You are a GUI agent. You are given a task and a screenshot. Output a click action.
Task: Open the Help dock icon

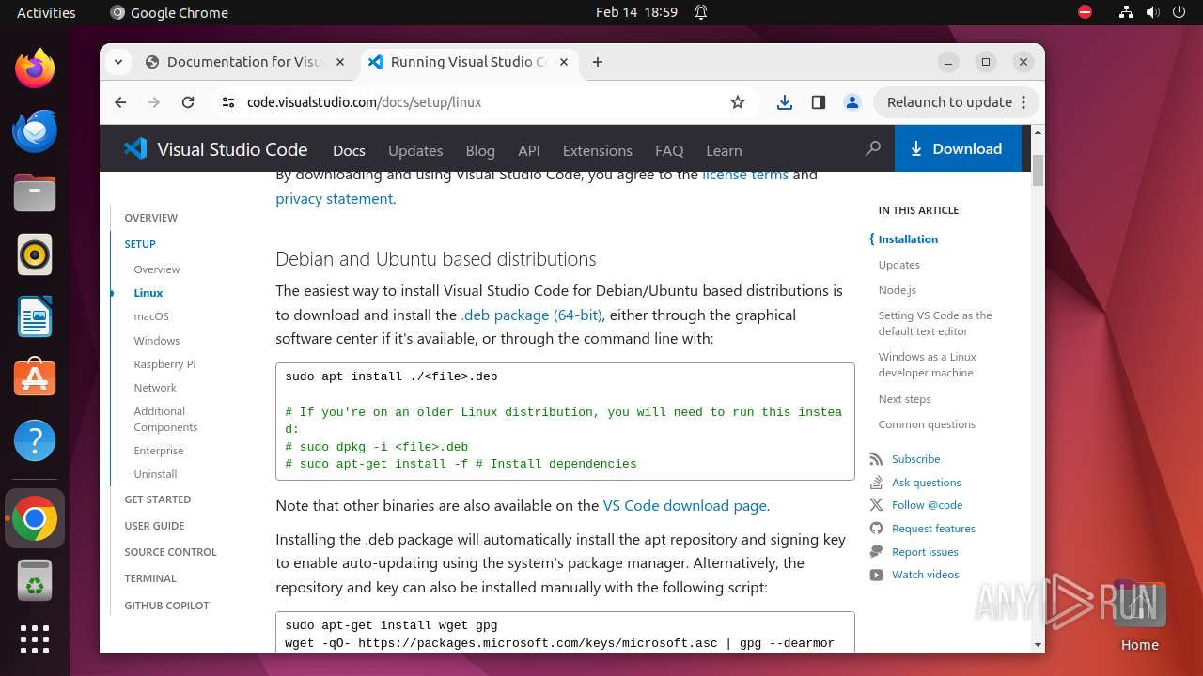click(35, 440)
